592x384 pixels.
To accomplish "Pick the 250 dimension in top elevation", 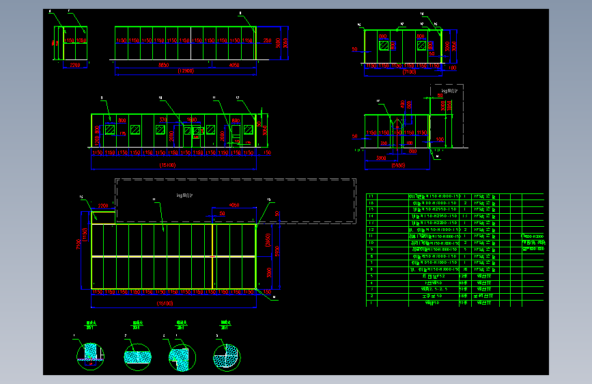I will (267, 40).
